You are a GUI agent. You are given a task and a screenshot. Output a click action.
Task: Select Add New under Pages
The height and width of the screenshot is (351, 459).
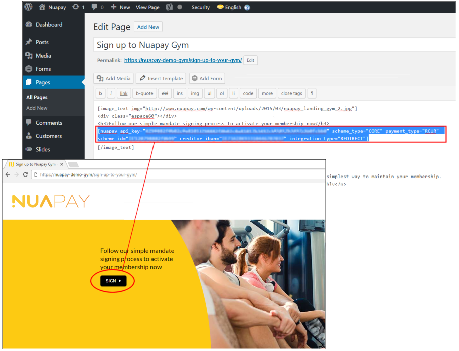pyautogui.click(x=37, y=108)
